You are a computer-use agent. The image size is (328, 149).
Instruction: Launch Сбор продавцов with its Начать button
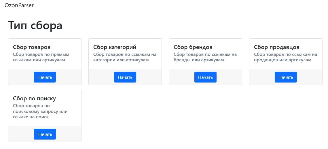click(286, 77)
